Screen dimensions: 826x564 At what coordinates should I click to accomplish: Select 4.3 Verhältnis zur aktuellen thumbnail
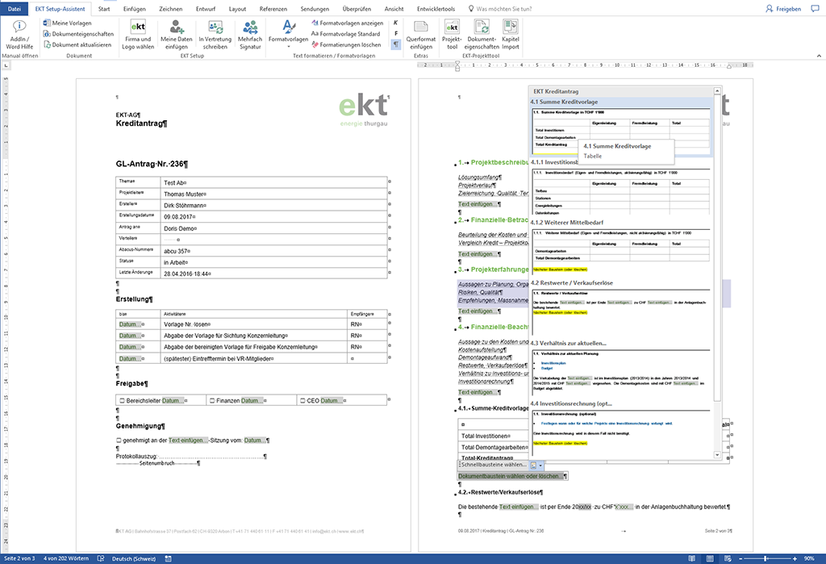click(620, 372)
